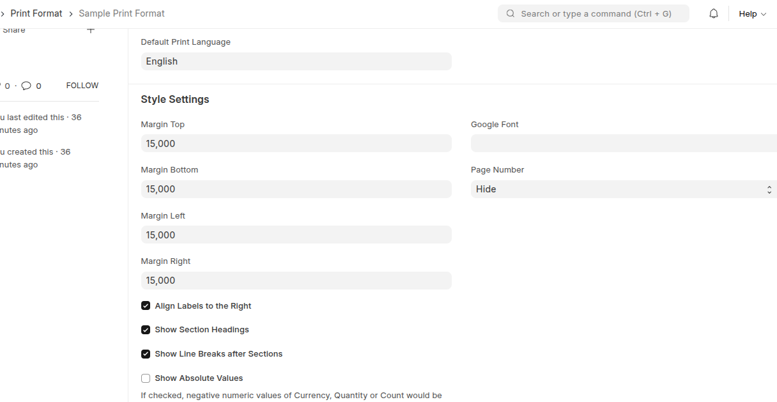The height and width of the screenshot is (402, 777).
Task: Click the Google Font input
Action: tap(624, 144)
